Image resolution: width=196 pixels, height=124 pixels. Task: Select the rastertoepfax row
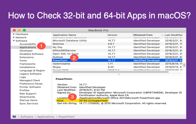point(117,64)
